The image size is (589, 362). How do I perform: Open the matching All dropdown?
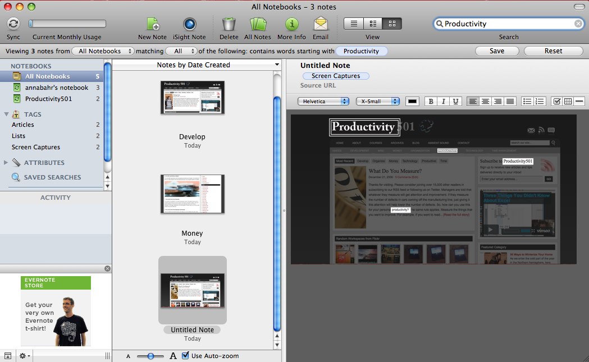tap(181, 51)
